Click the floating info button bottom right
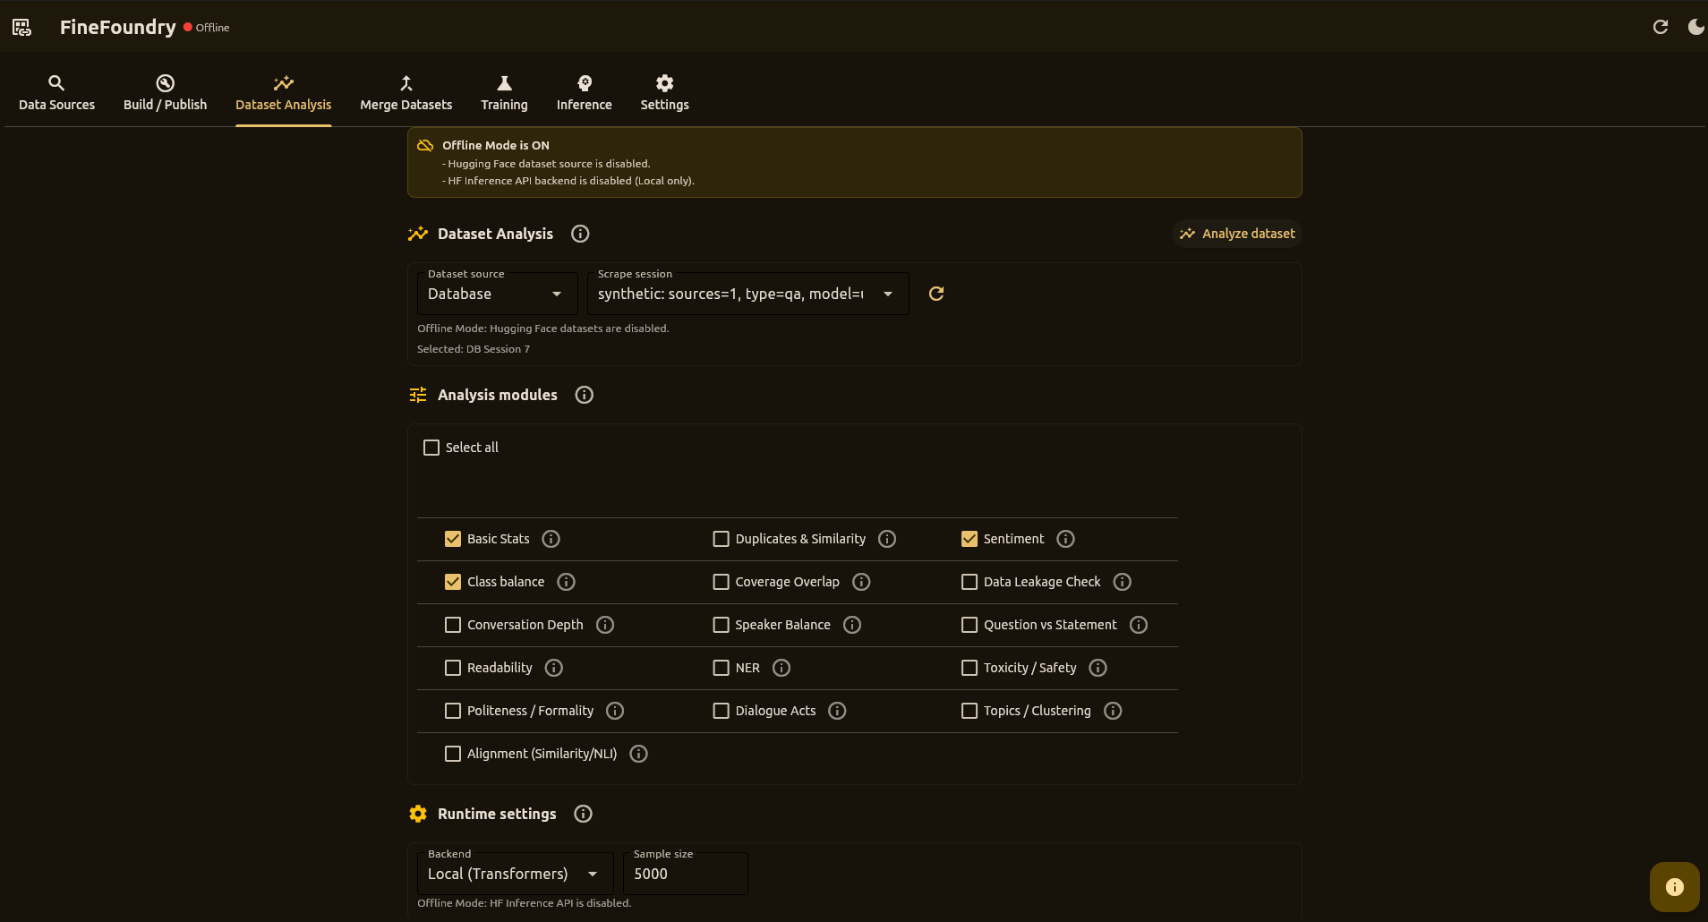Screen dimensions: 1708x922 (1673, 886)
